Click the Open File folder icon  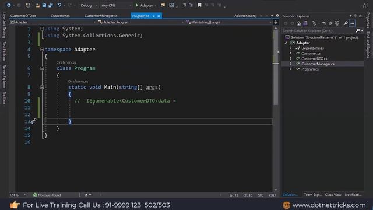(x=37, y=5)
